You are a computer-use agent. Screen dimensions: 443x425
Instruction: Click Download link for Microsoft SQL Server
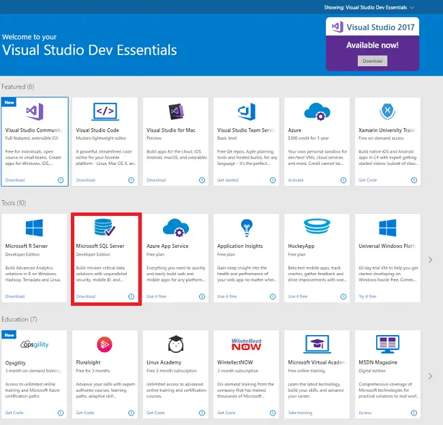click(x=86, y=296)
